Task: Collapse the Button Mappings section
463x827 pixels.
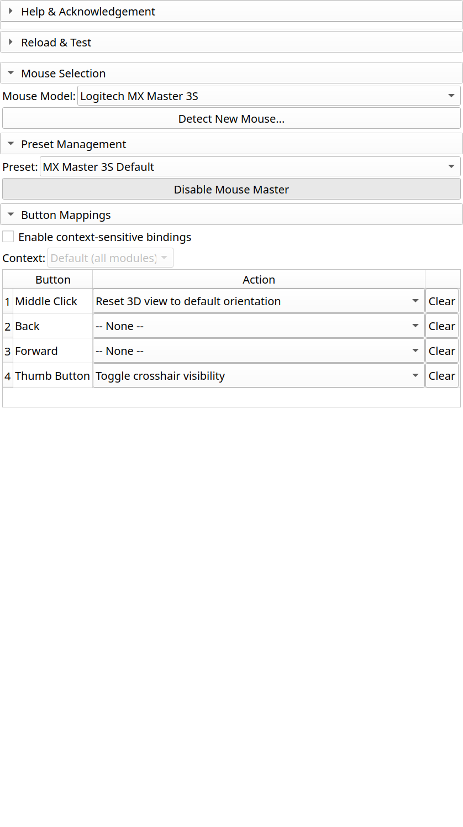Action: [x=66, y=215]
